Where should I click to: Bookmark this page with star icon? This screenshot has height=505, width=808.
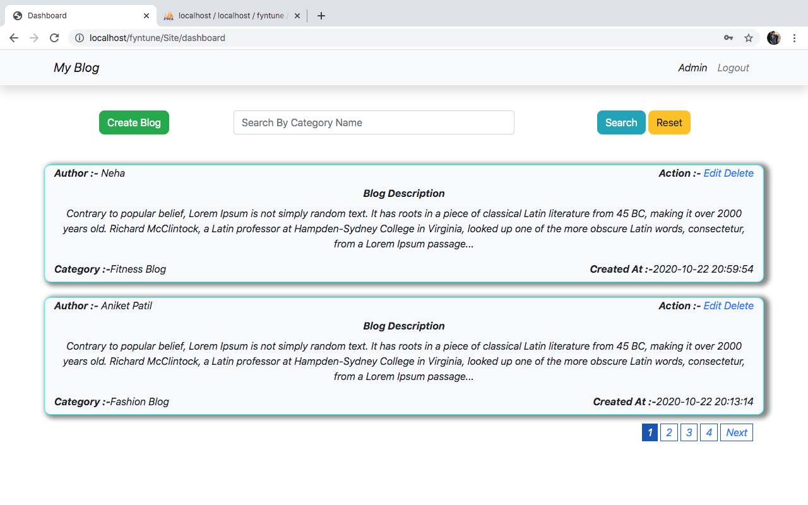point(749,38)
